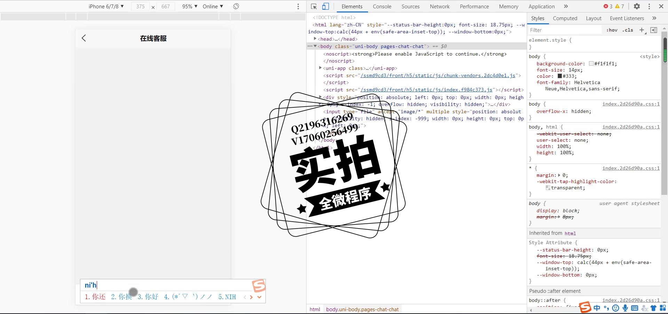Show more Styles sidebar tabs
Image resolution: width=668 pixels, height=314 pixels.
pyautogui.click(x=654, y=18)
